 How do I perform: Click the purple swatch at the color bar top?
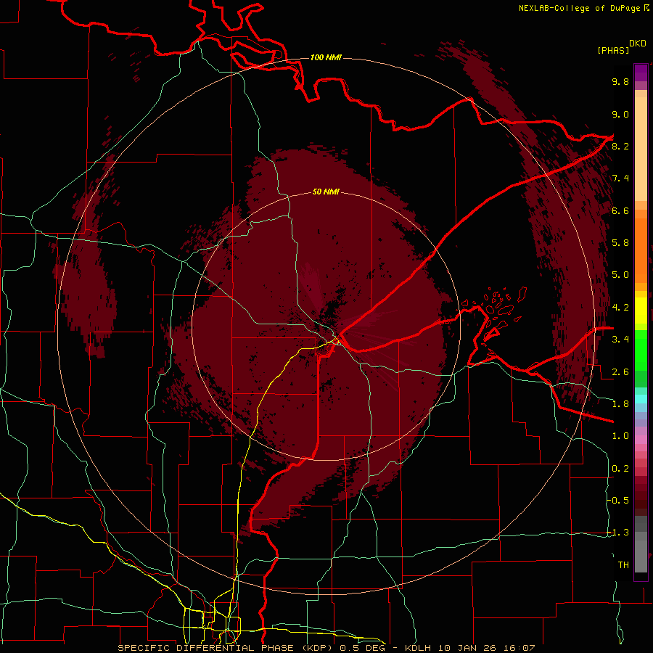point(641,73)
